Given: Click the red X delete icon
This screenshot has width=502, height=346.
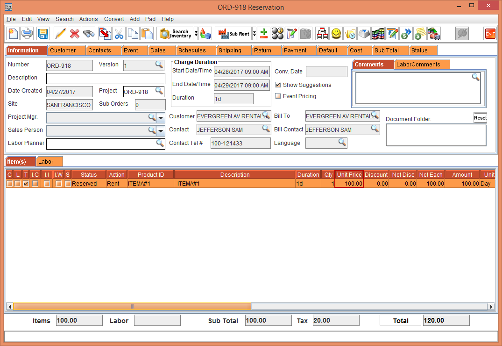Looking at the screenshot, I should [x=74, y=34].
